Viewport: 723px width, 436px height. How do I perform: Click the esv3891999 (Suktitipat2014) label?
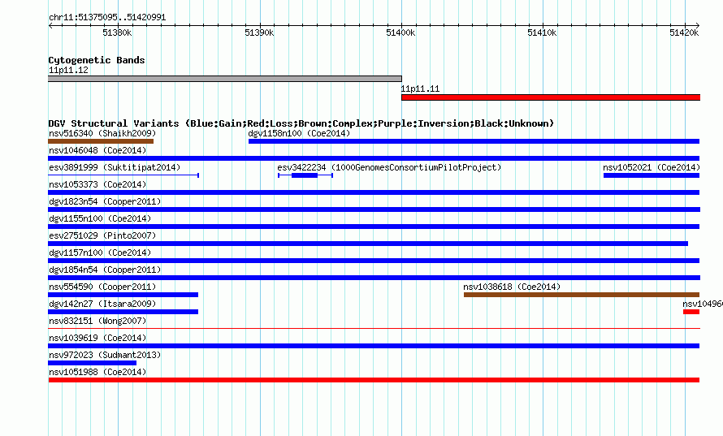click(115, 167)
